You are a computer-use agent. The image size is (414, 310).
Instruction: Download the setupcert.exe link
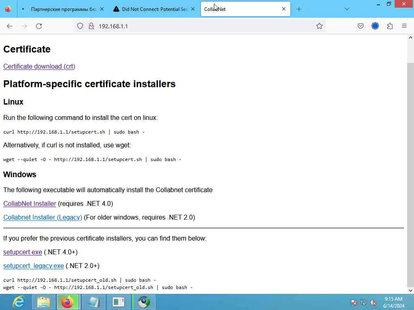(x=23, y=252)
